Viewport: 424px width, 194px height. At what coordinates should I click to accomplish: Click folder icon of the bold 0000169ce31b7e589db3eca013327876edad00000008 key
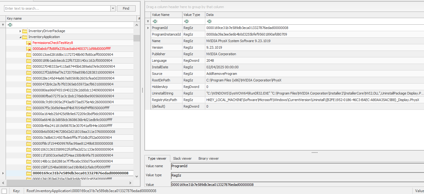point(29,173)
